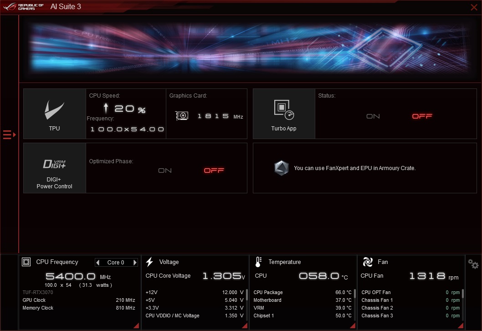Click the VRM temperature row
This screenshot has height=331, width=482.
[303, 308]
